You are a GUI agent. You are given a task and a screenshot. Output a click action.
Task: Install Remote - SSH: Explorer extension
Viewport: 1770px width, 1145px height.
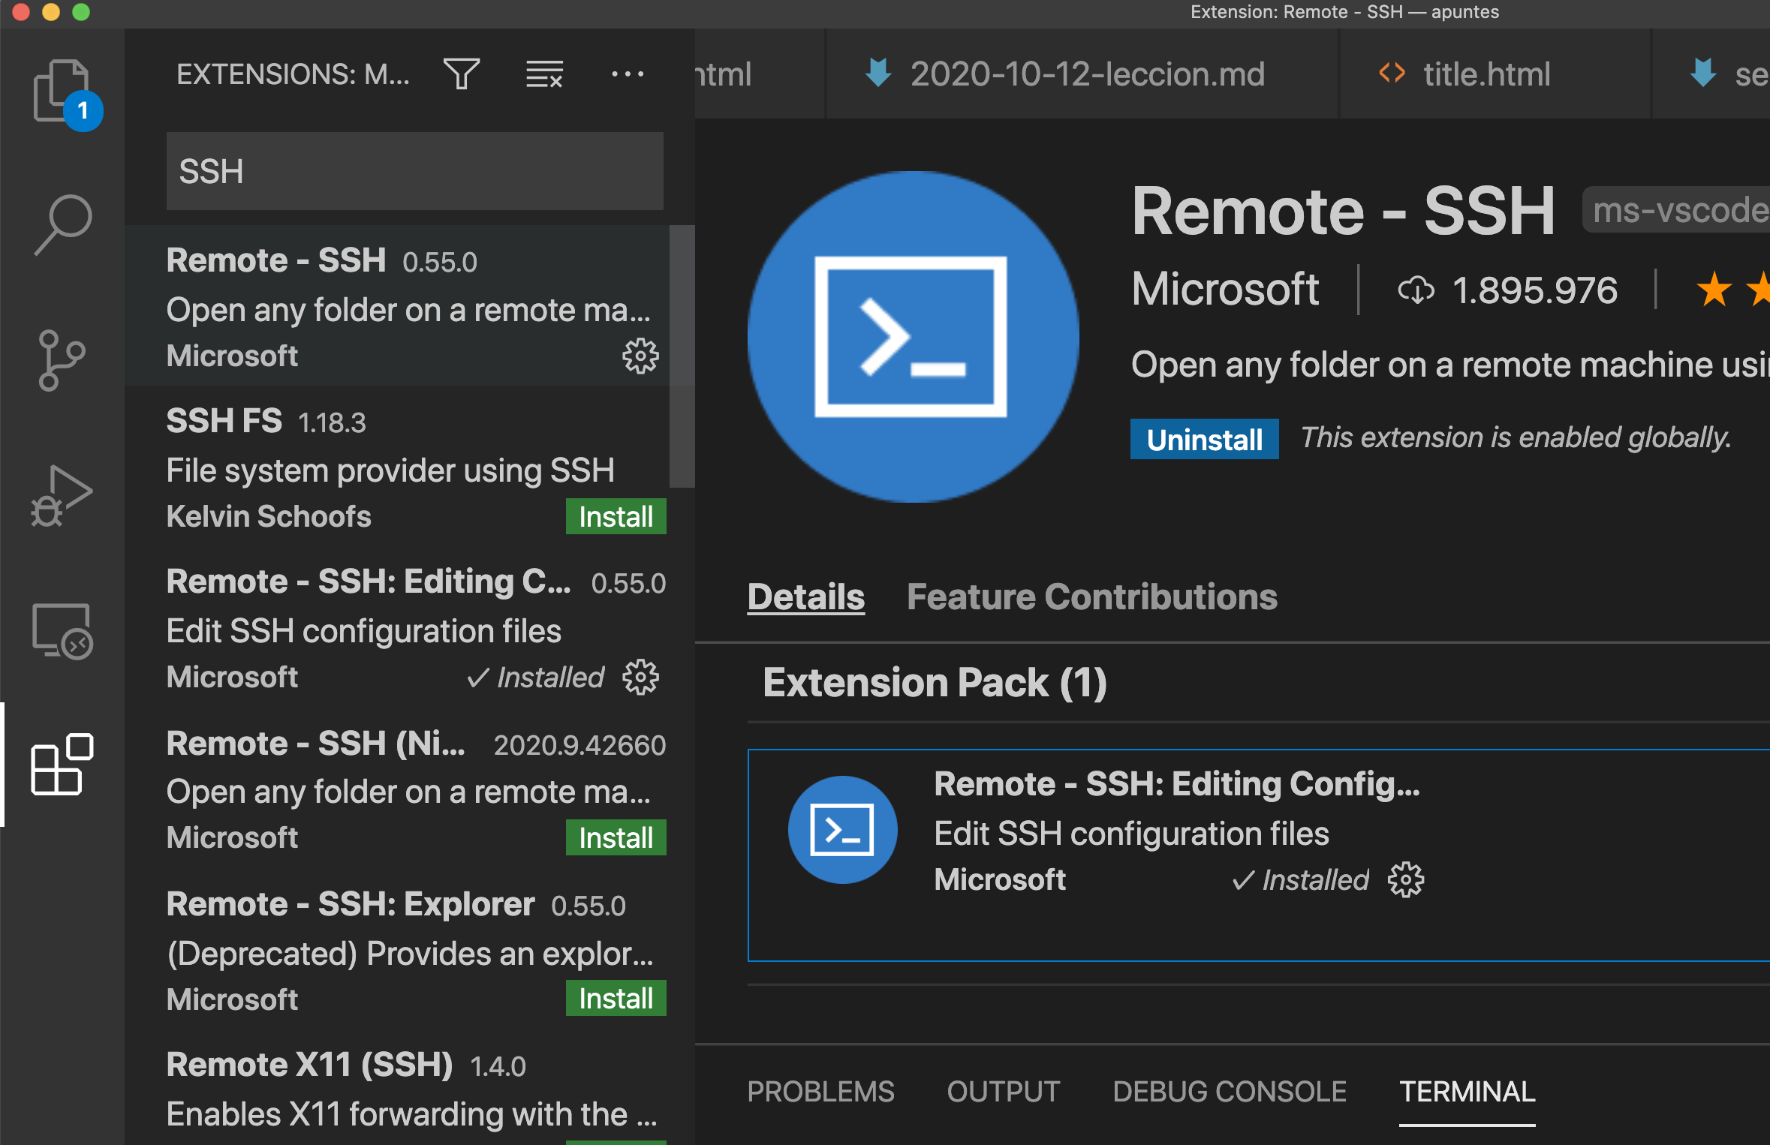click(616, 999)
